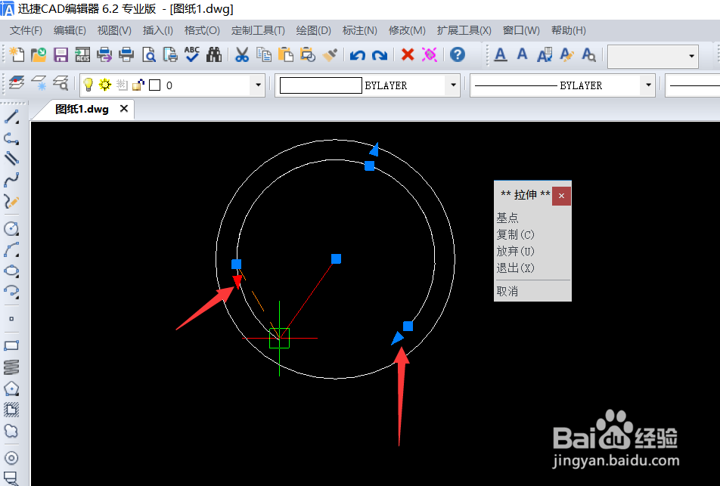The height and width of the screenshot is (486, 720).
Task: Open the 绘图(D) menu
Action: (x=314, y=30)
